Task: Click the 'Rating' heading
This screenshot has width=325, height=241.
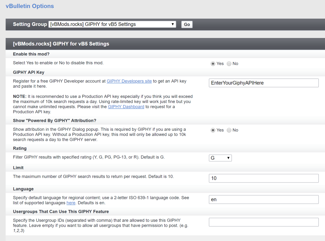Action: (20, 148)
